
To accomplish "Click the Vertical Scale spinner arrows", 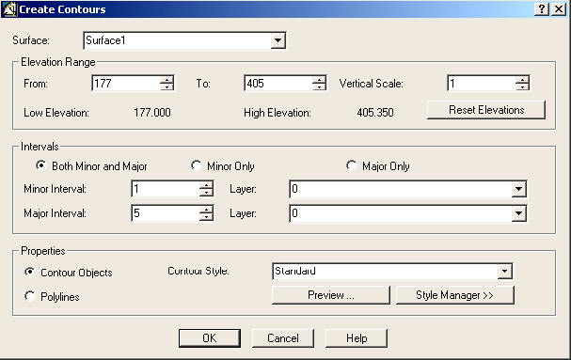I will pyautogui.click(x=523, y=84).
